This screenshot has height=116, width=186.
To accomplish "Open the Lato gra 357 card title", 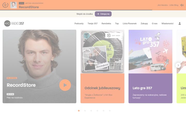I will pos(142,88).
